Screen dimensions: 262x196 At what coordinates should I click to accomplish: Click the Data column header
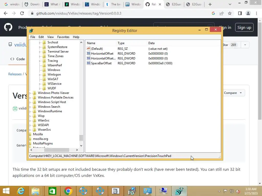[x=151, y=43]
